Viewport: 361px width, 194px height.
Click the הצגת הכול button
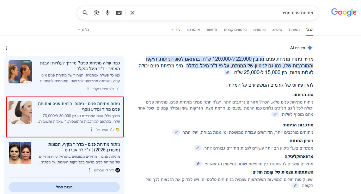coord(64,187)
